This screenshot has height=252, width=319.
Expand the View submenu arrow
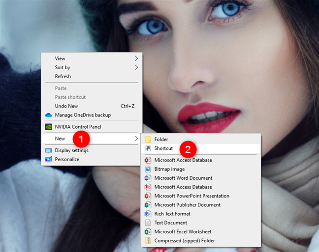[x=136, y=58]
